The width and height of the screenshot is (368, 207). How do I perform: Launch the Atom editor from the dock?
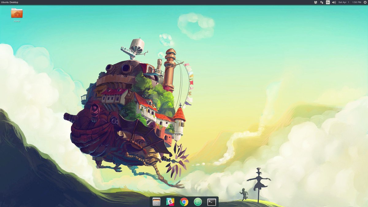pos(198,202)
